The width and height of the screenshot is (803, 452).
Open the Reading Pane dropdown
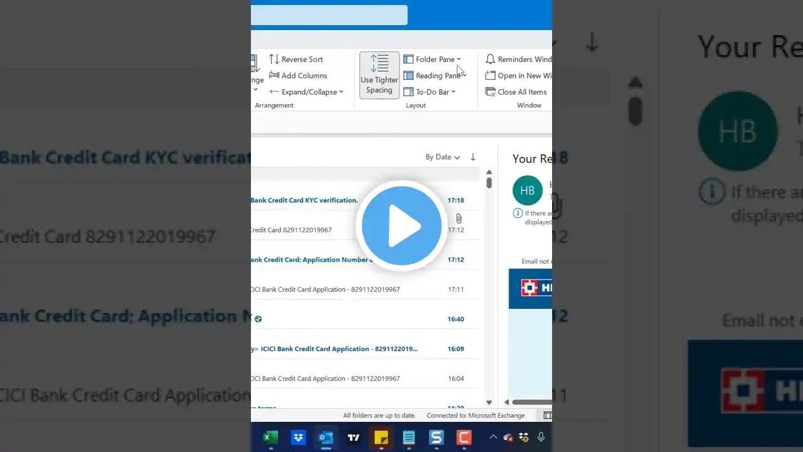pyautogui.click(x=435, y=75)
